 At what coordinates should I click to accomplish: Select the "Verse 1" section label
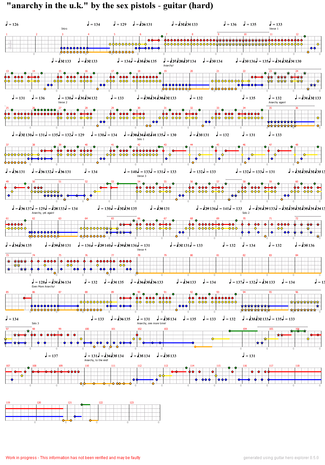coord(274,29)
